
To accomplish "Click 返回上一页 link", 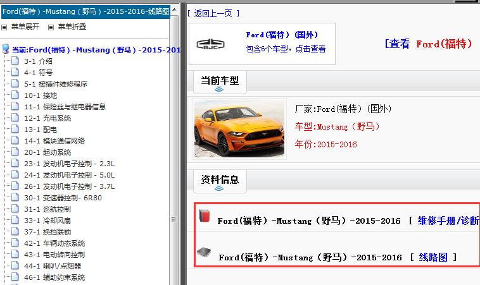I will click(x=213, y=13).
